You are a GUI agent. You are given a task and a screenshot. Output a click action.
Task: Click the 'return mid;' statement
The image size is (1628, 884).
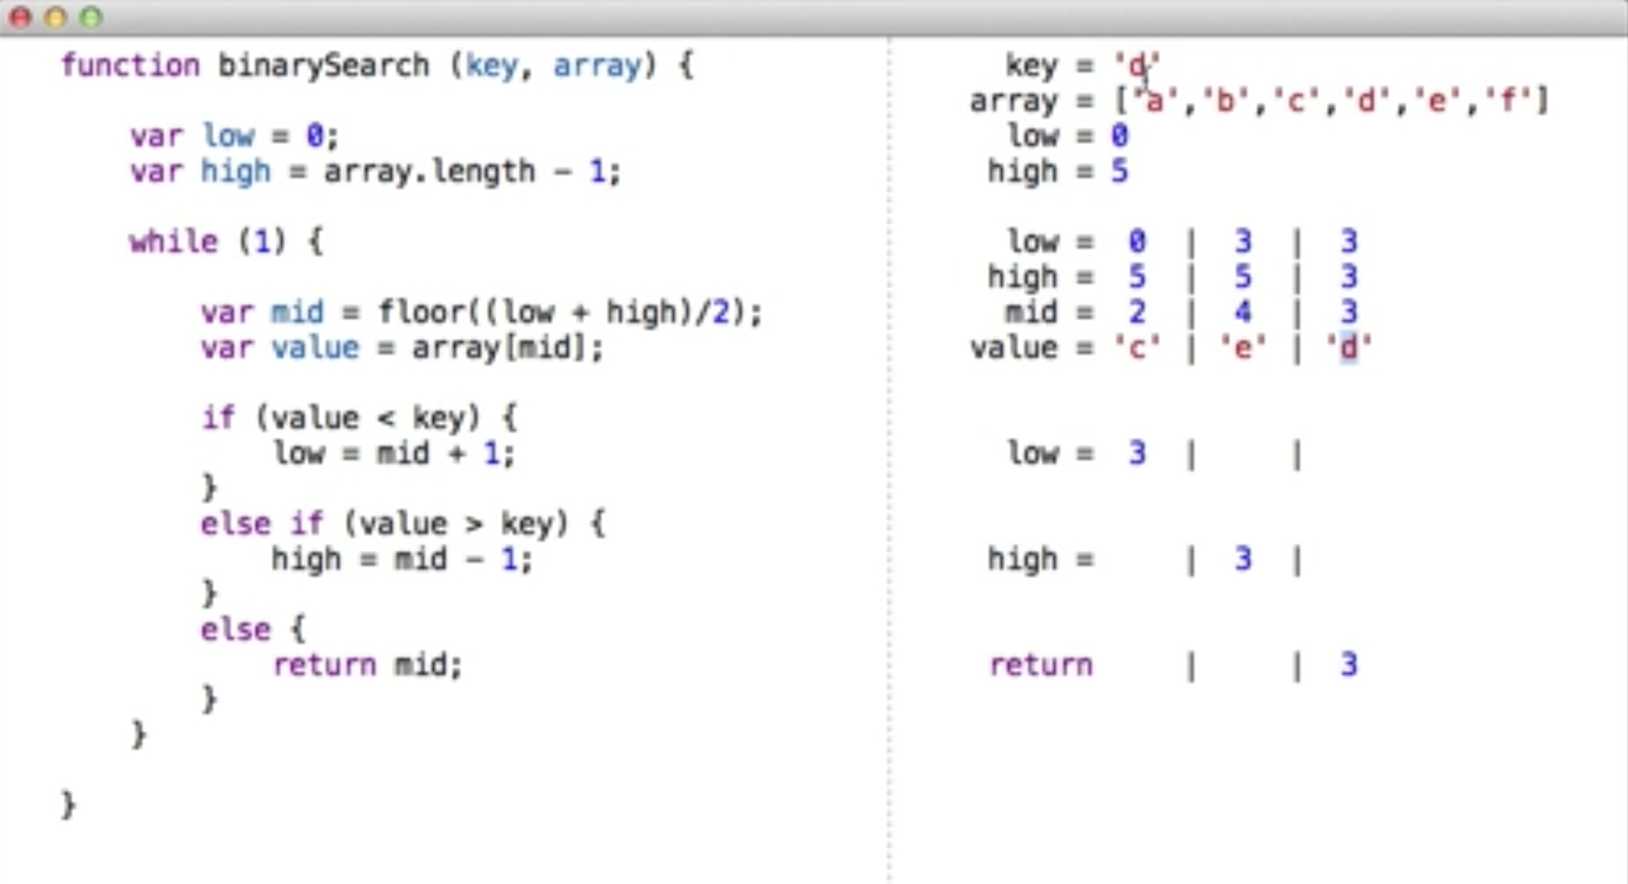pos(367,665)
